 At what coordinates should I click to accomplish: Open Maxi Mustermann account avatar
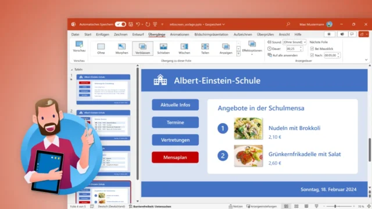[330, 24]
